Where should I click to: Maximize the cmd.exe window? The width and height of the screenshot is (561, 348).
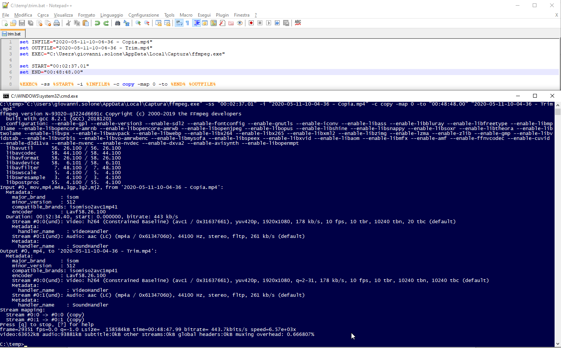[535, 96]
